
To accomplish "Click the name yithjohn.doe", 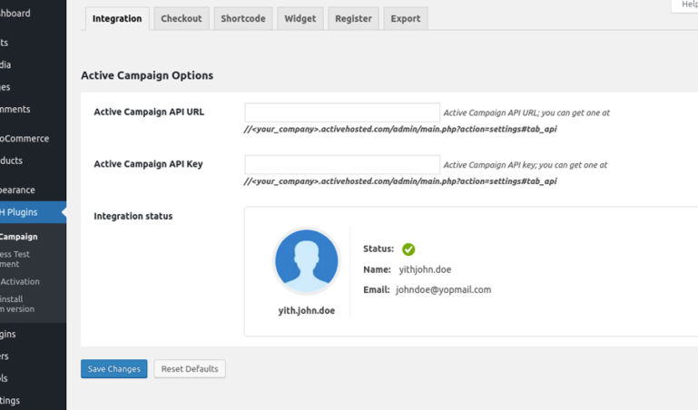I will [x=425, y=269].
